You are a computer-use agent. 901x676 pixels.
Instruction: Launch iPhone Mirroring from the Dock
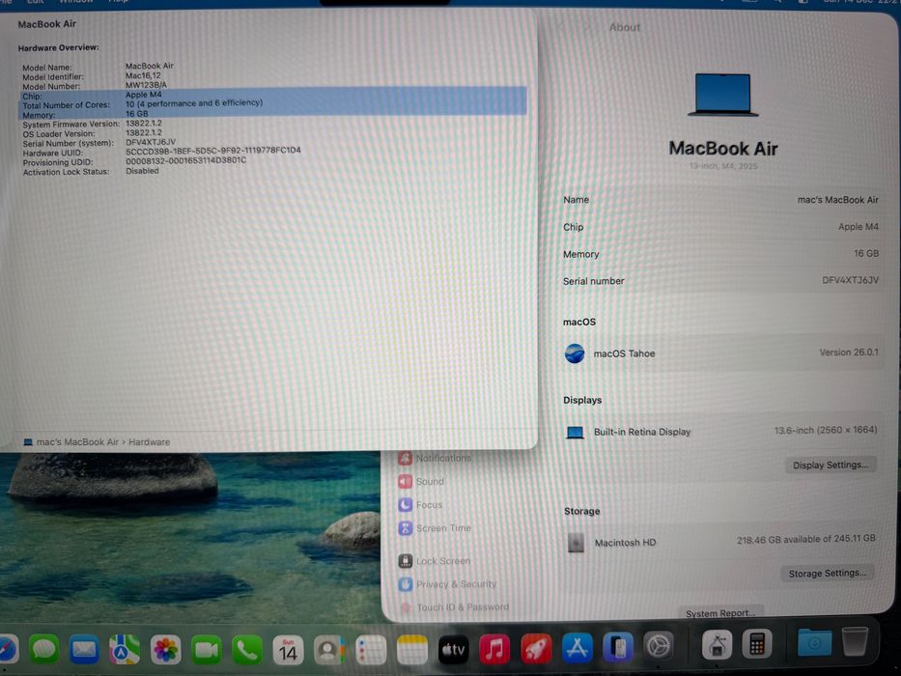(618, 647)
